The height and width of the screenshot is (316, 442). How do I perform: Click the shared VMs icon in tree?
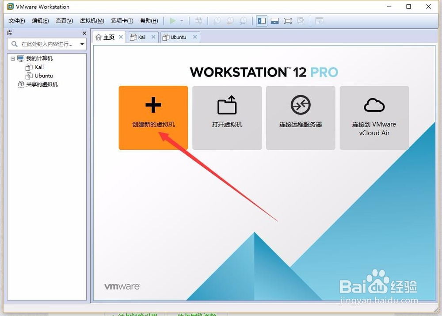pos(21,84)
